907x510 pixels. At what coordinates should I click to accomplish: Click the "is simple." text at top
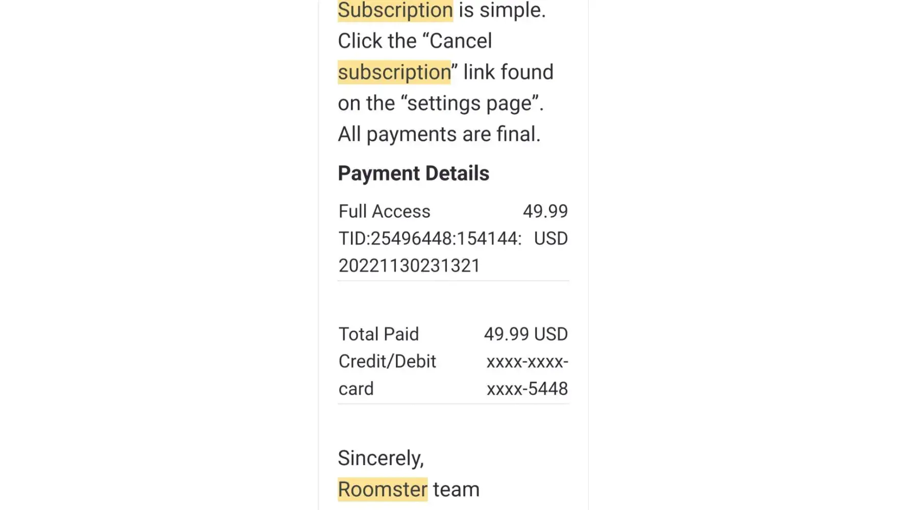502,10
